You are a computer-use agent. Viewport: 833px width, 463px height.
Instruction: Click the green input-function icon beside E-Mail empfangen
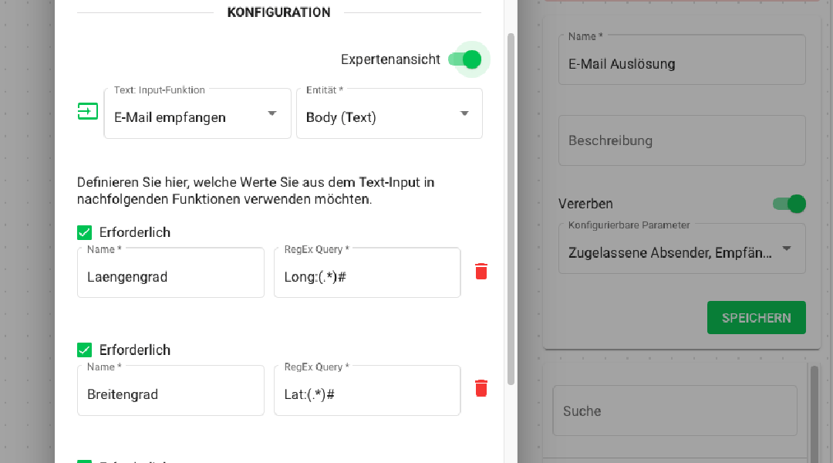88,111
